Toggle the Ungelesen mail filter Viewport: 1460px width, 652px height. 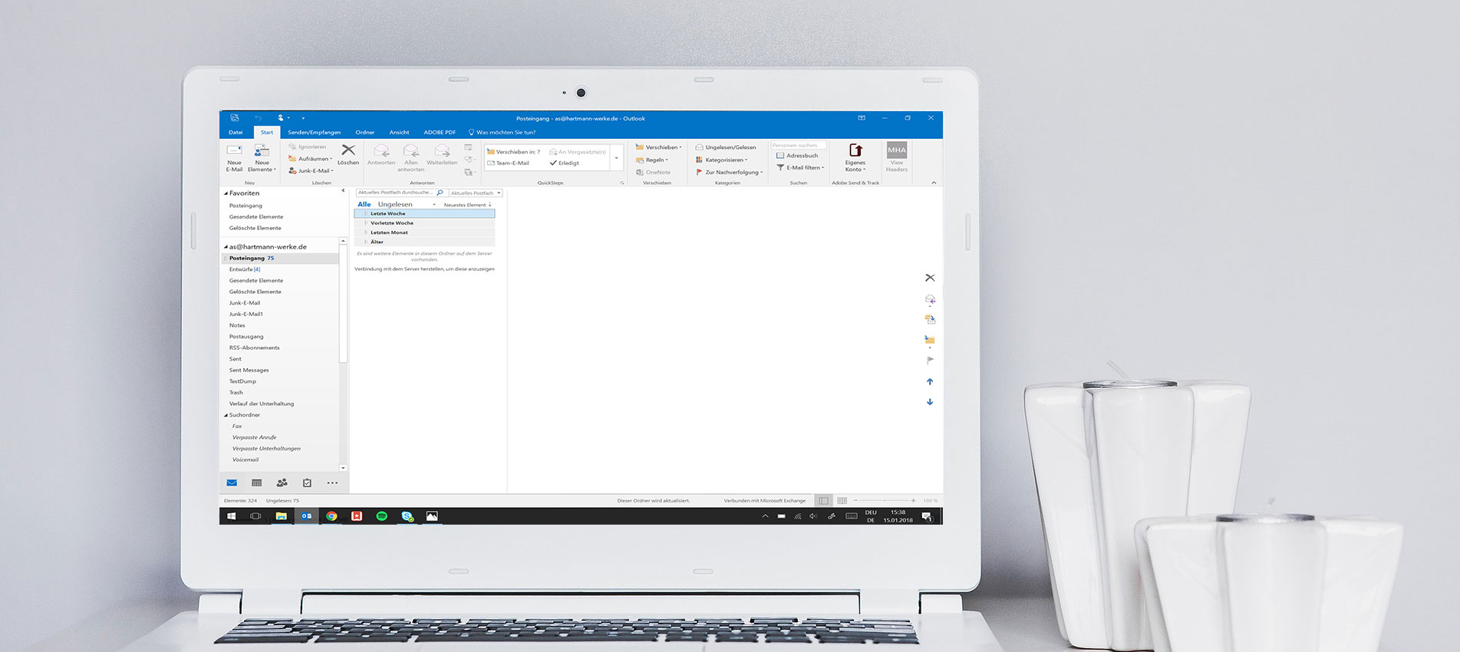[x=395, y=205]
